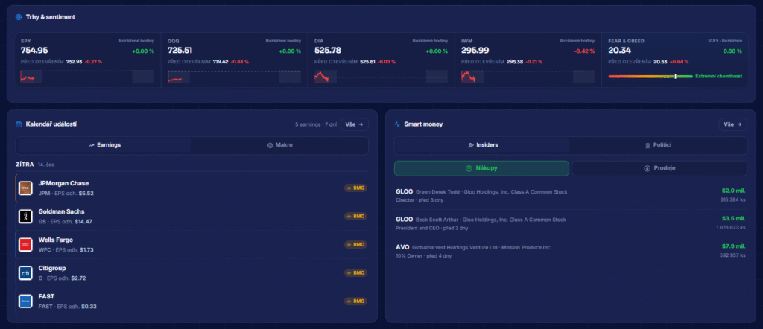This screenshot has height=329, width=763.
Task: Open Vše button in Kalendář událostí
Action: [354, 124]
